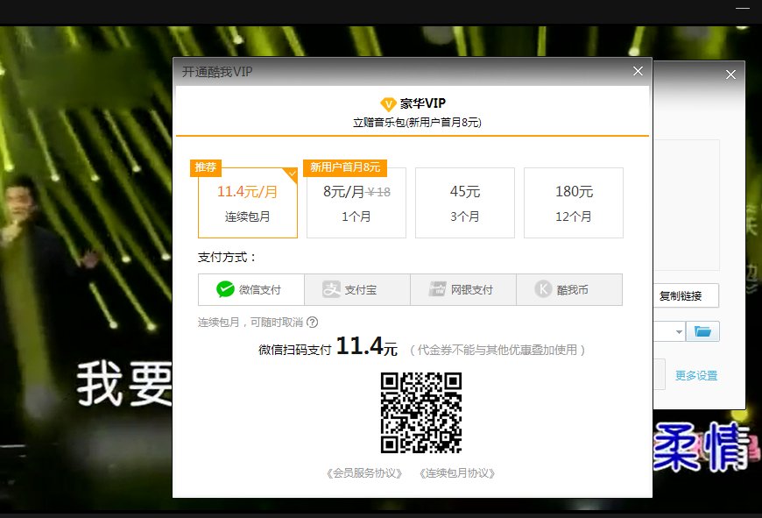Image resolution: width=762 pixels, height=518 pixels.
Task: Close the 开通酷我VIP dialog
Action: click(638, 71)
